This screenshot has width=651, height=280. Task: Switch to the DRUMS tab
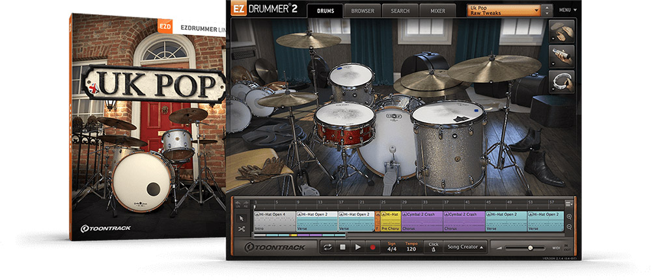pos(325,11)
